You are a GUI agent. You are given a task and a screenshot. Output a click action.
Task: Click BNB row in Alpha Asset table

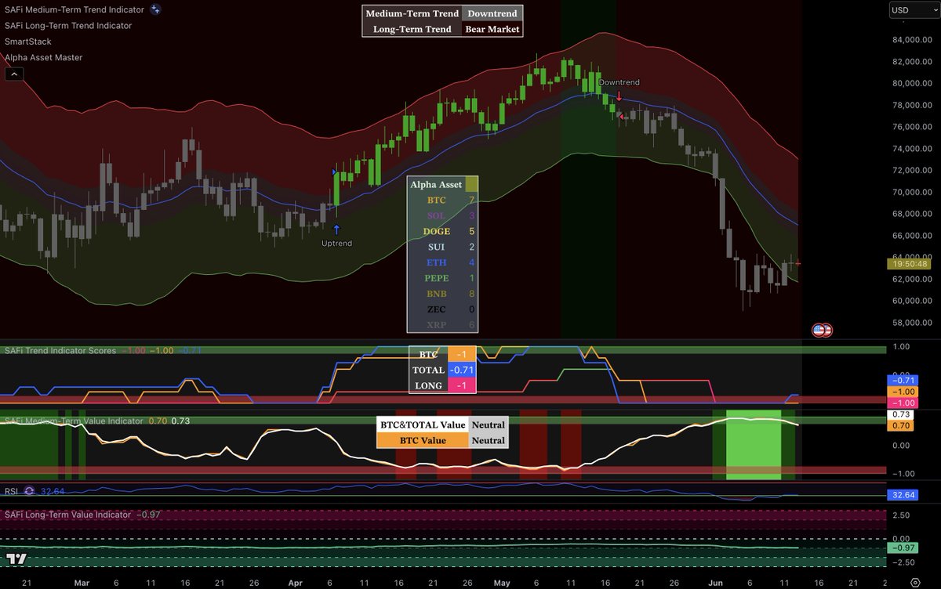[x=442, y=294]
